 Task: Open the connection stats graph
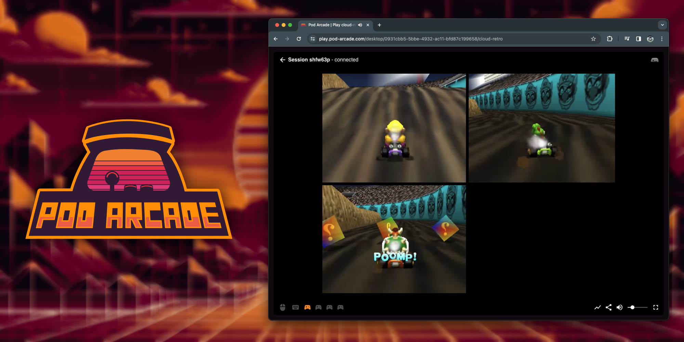[597, 307]
